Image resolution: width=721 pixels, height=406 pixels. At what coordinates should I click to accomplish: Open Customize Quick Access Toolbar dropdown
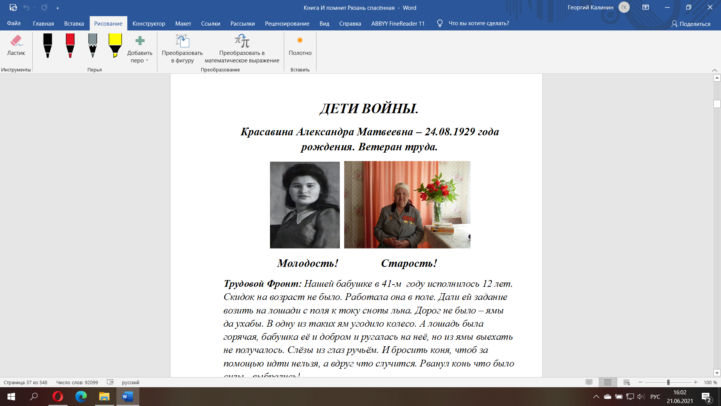pos(57,8)
